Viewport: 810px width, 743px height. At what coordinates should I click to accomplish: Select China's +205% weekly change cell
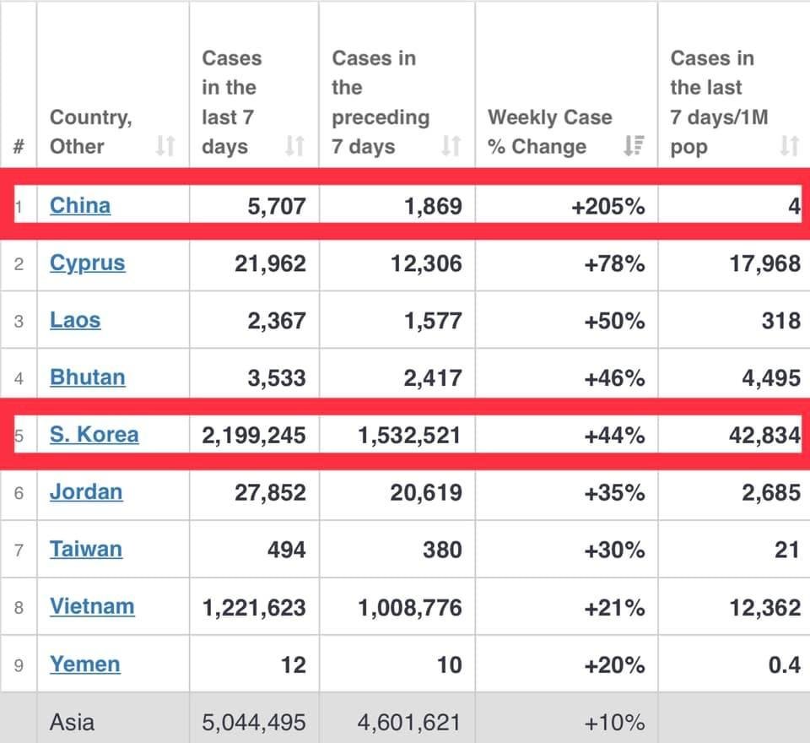tap(607, 205)
